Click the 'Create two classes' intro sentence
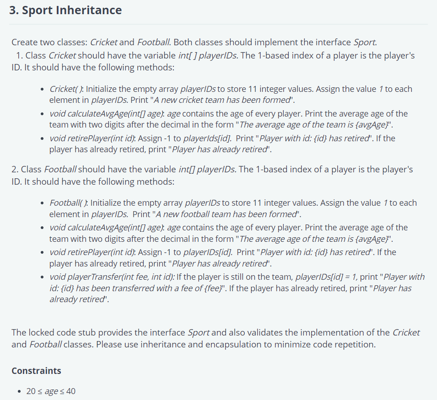Image resolution: width=437 pixels, height=400 pixels. [x=194, y=43]
